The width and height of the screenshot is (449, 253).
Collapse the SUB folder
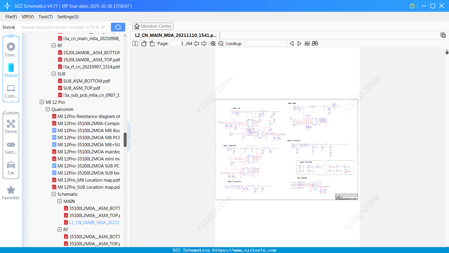(x=54, y=74)
